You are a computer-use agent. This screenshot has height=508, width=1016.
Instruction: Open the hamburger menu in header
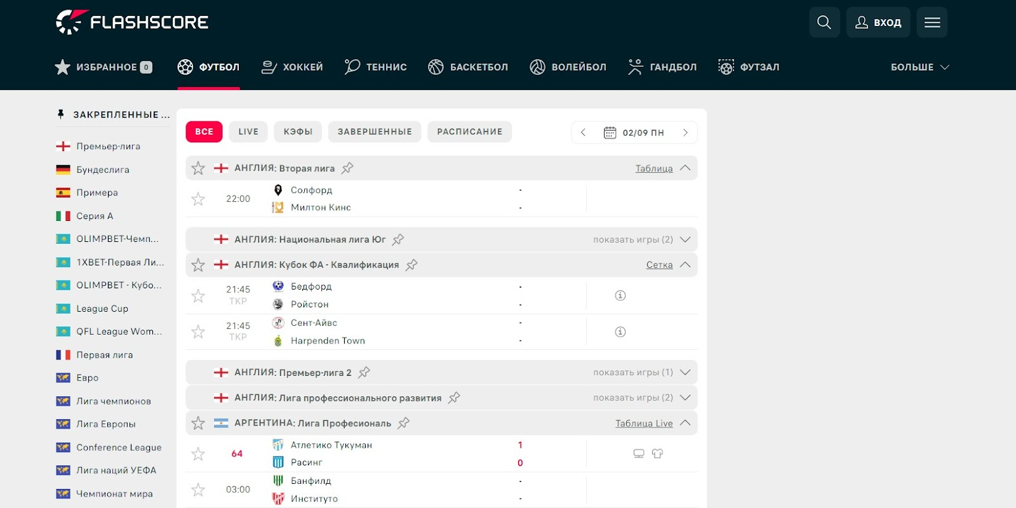coord(932,22)
